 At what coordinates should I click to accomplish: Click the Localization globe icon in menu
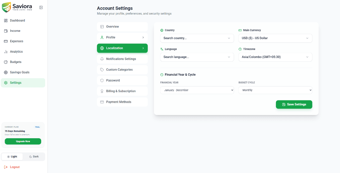point(102,48)
